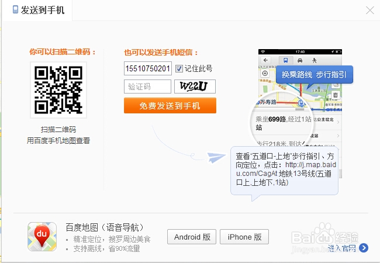Image resolution: width=380 pixels, height=263 pixels.
Task: Click the locate icon on preview map
Action: click(265, 73)
